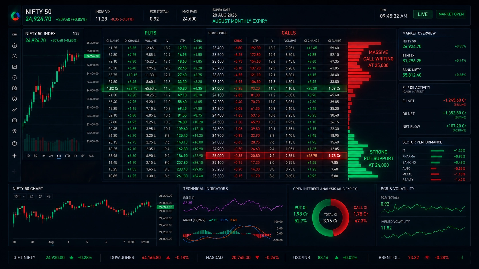Click the METAL sector performance bar

click(x=435, y=174)
